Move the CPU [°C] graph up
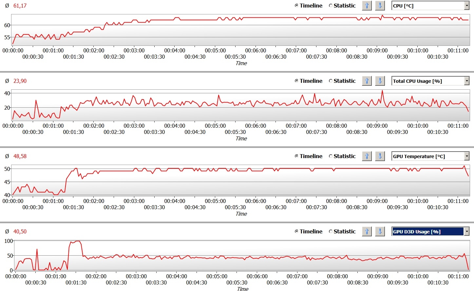474x291 pixels. click(367, 6)
